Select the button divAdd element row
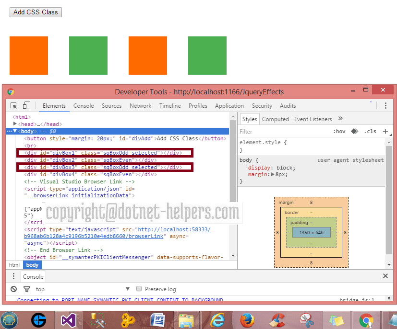397x329 pixels. 125,138
